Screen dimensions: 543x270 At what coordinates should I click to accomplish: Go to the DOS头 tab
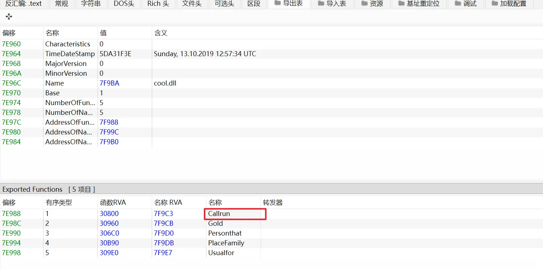tap(124, 4)
